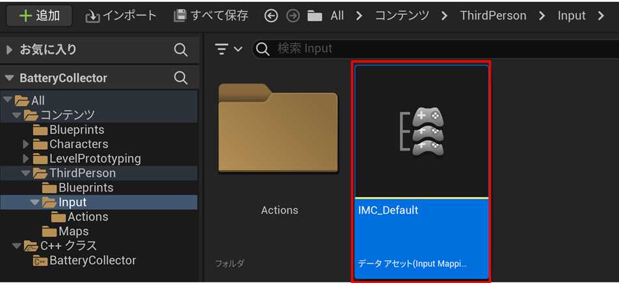Click the green plus 追加 button
Viewport: 619px width, 283px height.
point(39,16)
